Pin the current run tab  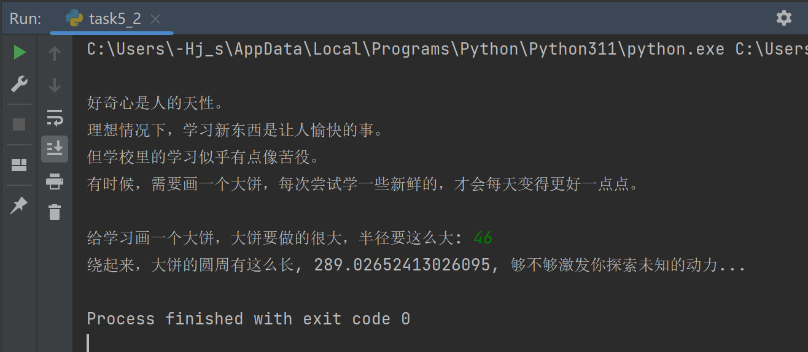click(x=20, y=205)
